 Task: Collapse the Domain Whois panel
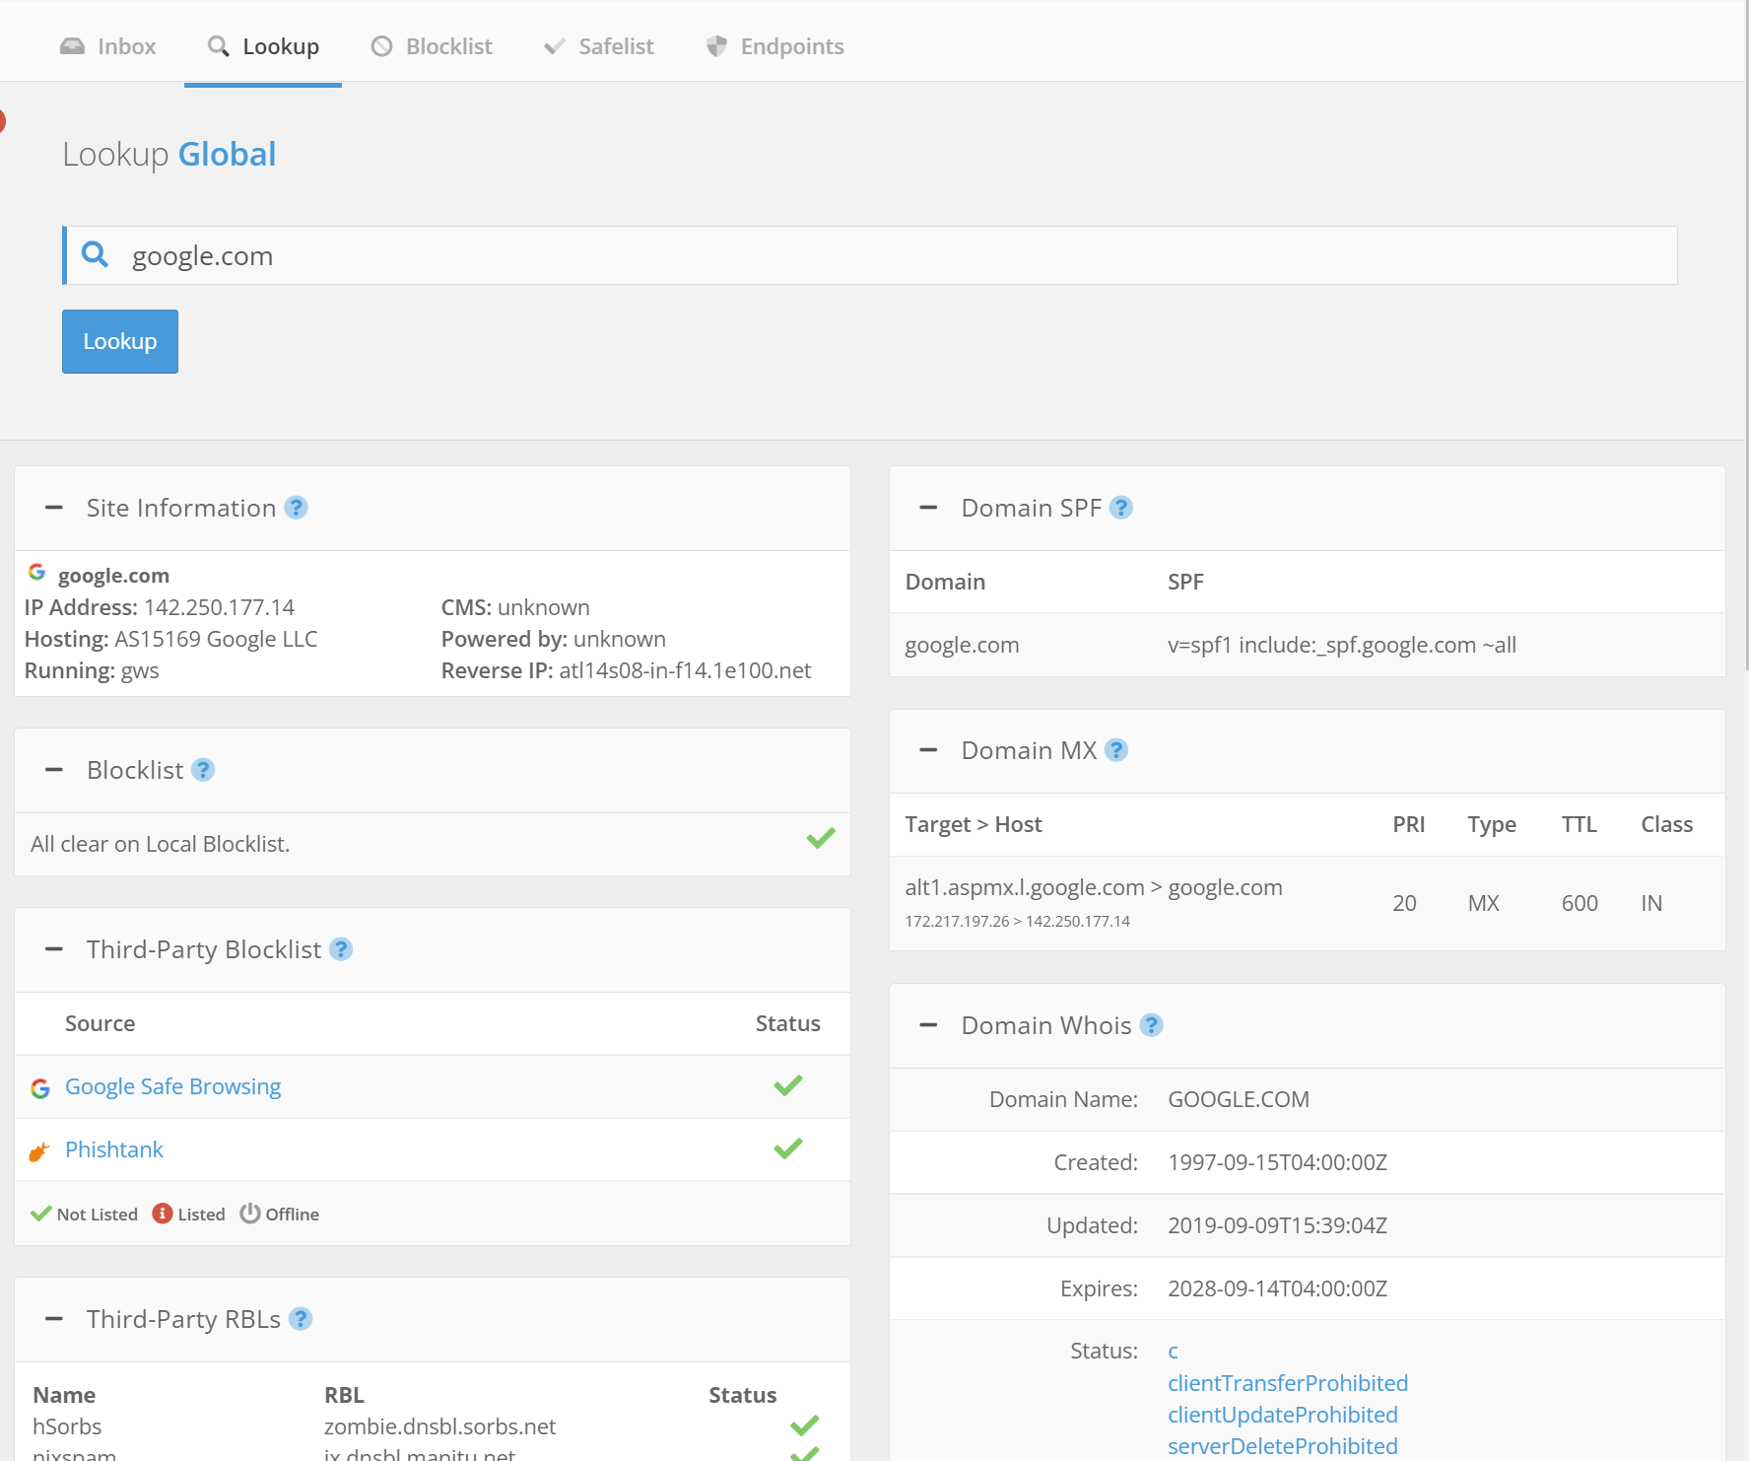928,1025
